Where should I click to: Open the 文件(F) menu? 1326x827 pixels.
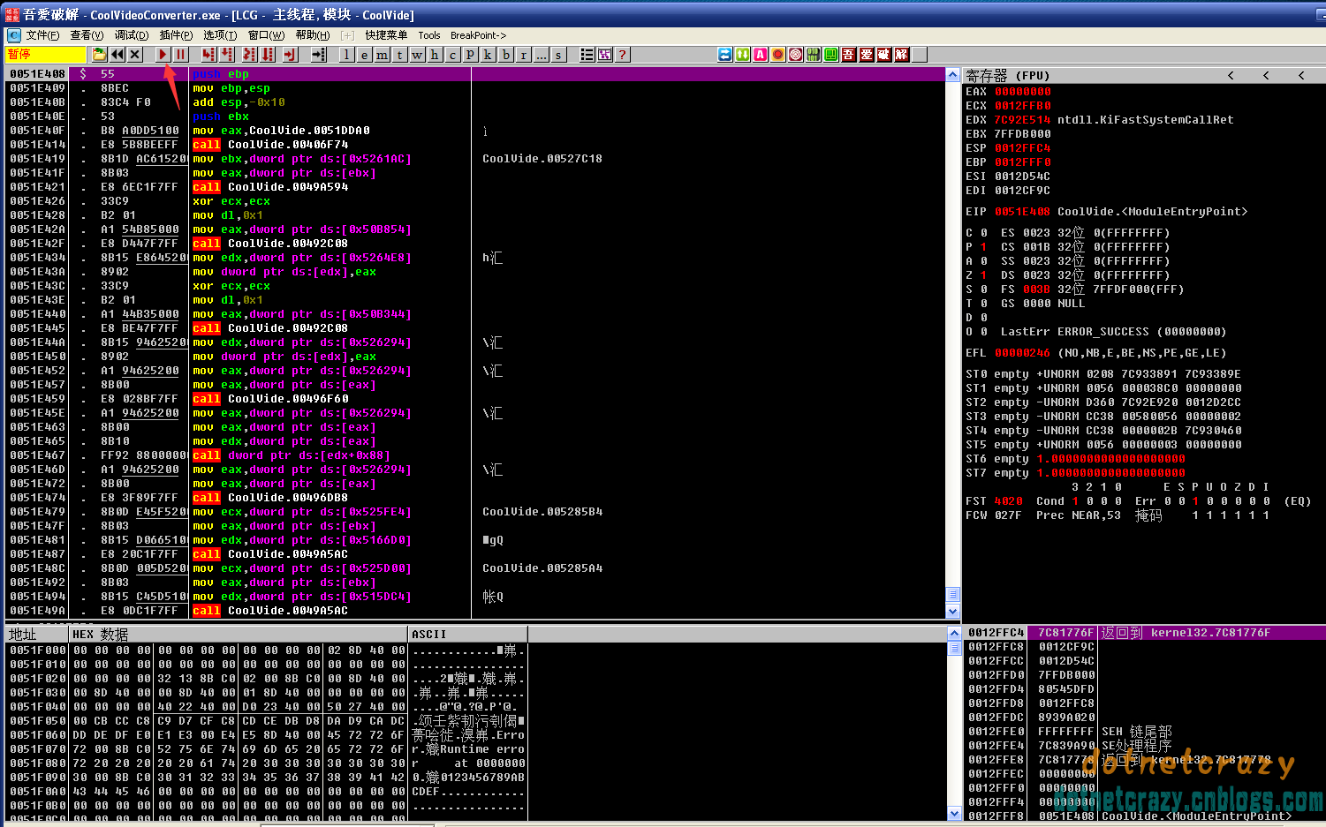point(42,35)
